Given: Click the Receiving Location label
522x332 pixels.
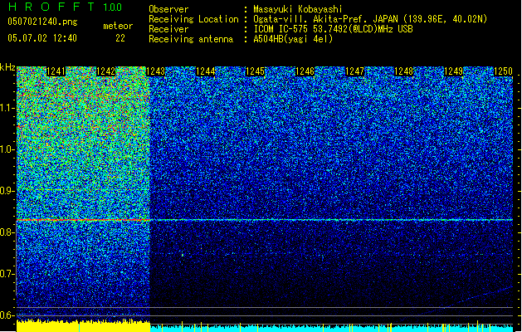Looking at the screenshot, I should [193, 19].
